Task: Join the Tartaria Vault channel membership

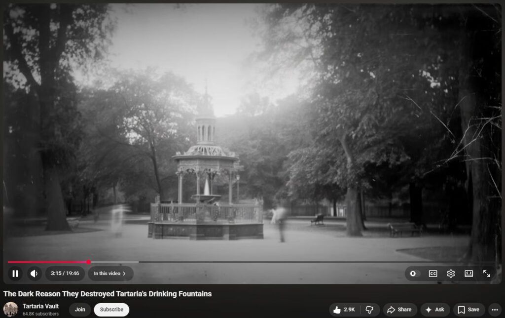Action: 80,310
